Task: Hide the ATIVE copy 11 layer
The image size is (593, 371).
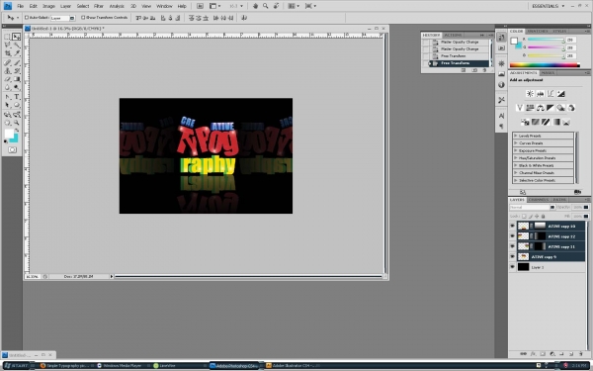Action: pyautogui.click(x=512, y=246)
